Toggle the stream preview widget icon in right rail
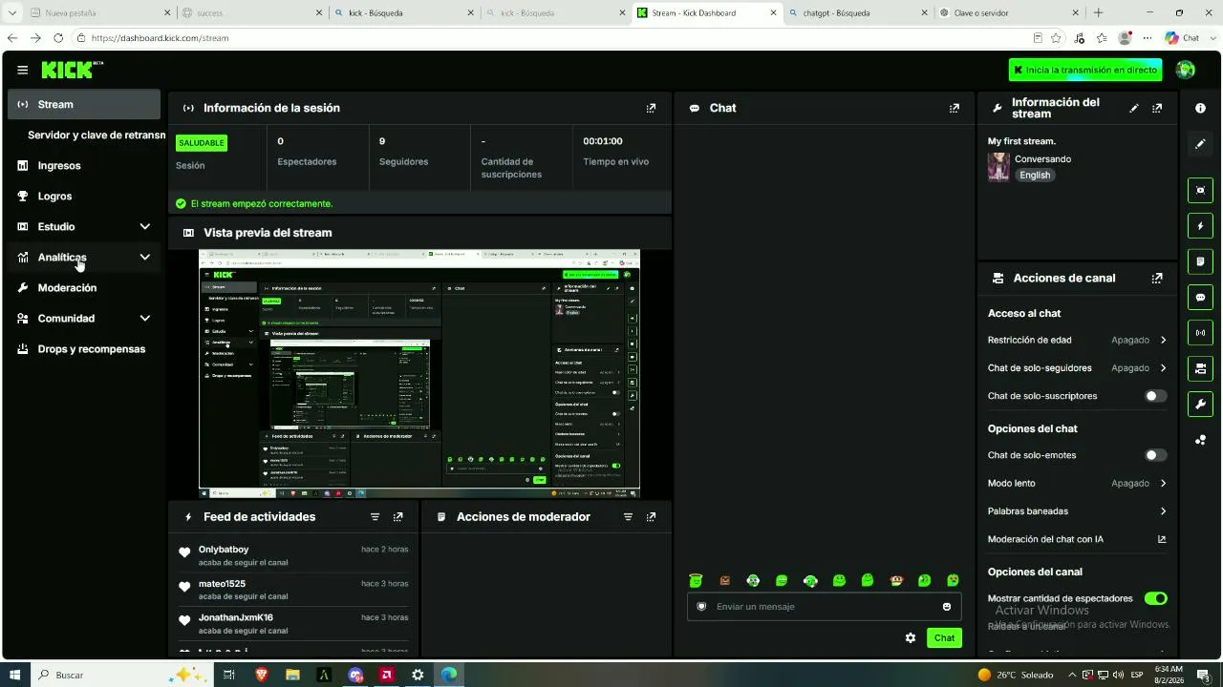The image size is (1223, 687). pyautogui.click(x=1200, y=190)
